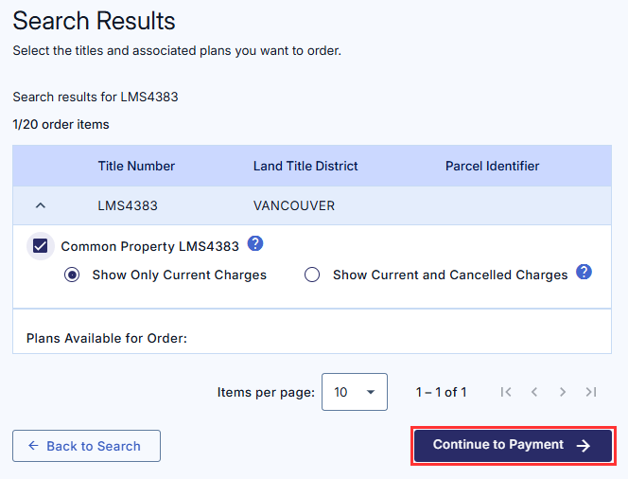Click the Back to Search button
Viewport: 628px width, 479px height.
pyautogui.click(x=86, y=446)
